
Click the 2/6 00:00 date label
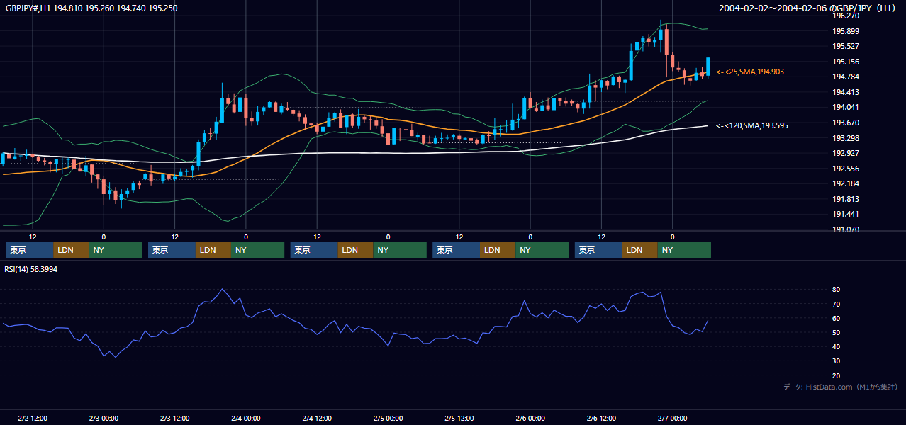click(530, 418)
